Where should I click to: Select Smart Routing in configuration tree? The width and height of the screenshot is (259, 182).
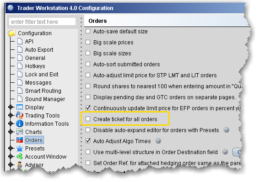pos(43,91)
